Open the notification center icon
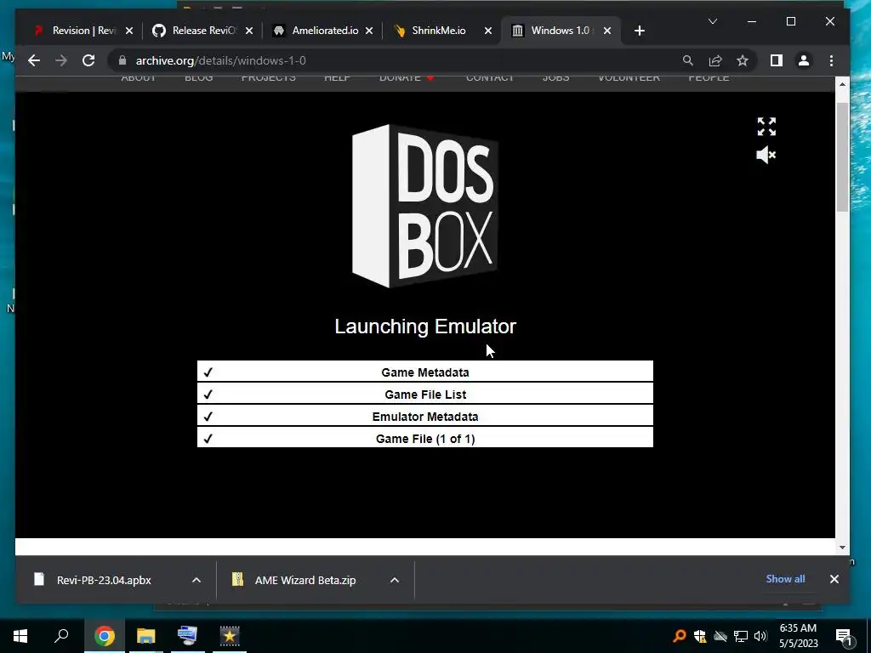Image resolution: width=871 pixels, height=653 pixels. 843,636
